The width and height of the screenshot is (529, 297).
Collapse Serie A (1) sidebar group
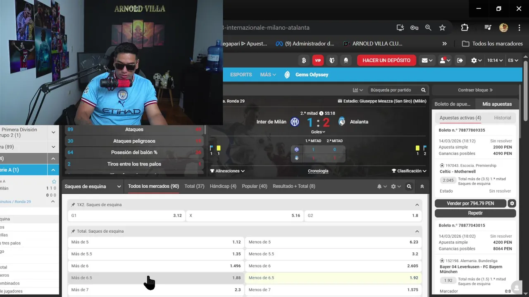53,170
